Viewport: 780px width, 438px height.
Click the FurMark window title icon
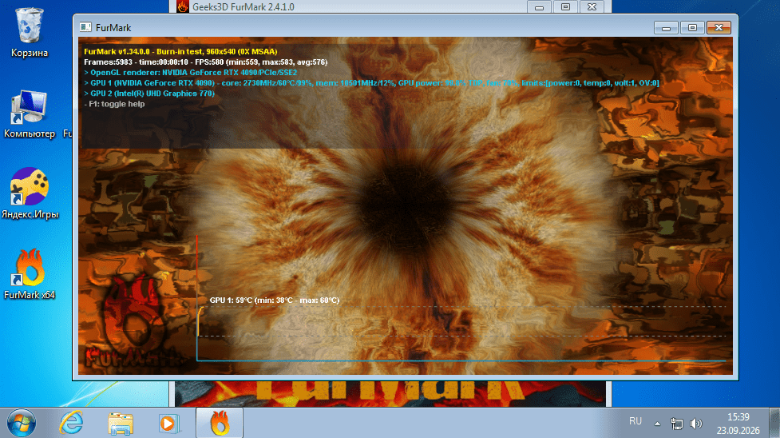pos(85,27)
